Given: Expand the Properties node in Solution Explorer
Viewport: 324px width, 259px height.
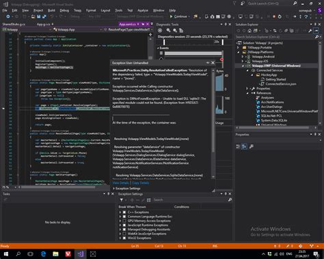Looking at the screenshot, I should [x=247, y=88].
